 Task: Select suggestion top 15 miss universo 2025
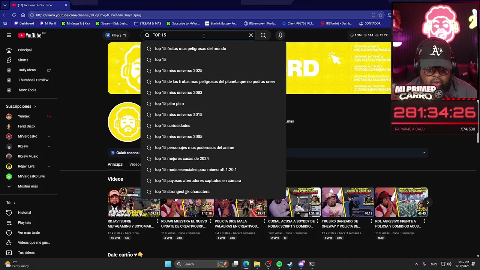[x=213, y=70]
